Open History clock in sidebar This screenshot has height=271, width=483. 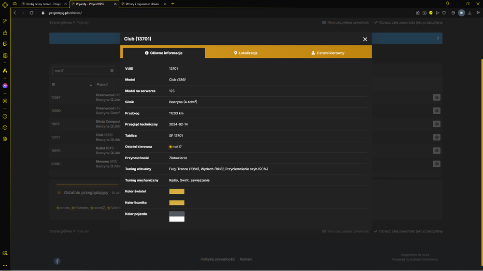pos(5,116)
